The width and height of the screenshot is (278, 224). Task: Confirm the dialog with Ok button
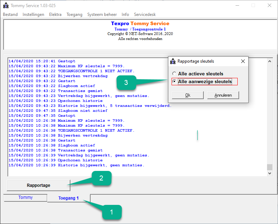point(188,95)
